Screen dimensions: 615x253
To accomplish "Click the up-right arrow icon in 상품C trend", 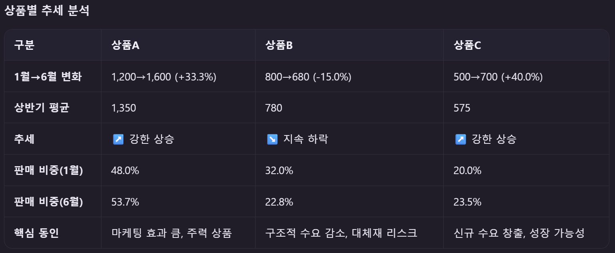I will (x=460, y=139).
